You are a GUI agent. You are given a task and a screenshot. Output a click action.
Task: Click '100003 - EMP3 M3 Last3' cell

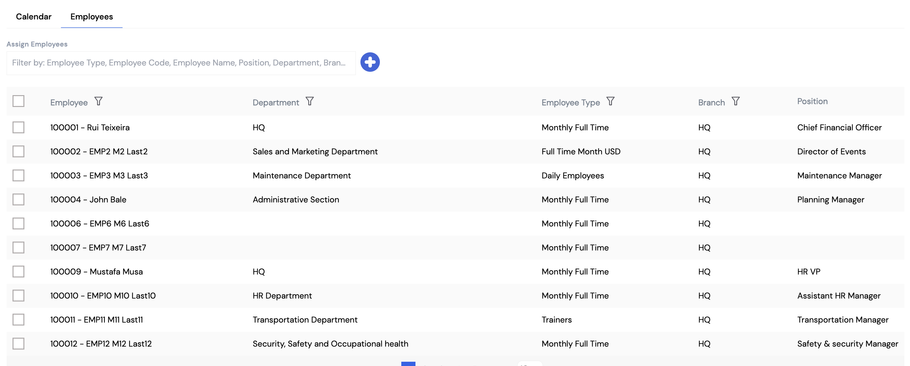(99, 175)
